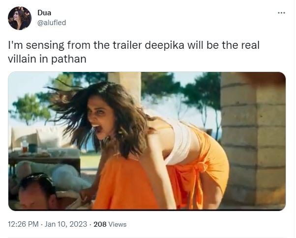Click the man's head in the photo
Screen dimensions: 296x238
(x=38, y=192)
